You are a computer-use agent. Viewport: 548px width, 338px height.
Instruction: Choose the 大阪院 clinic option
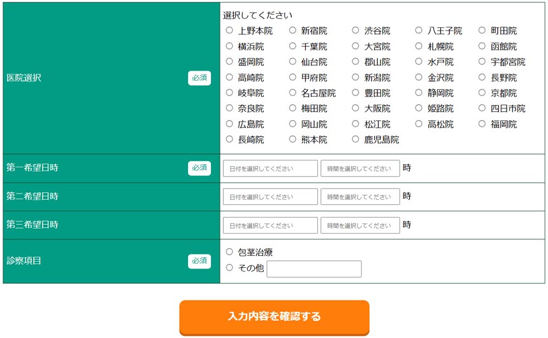[356, 109]
